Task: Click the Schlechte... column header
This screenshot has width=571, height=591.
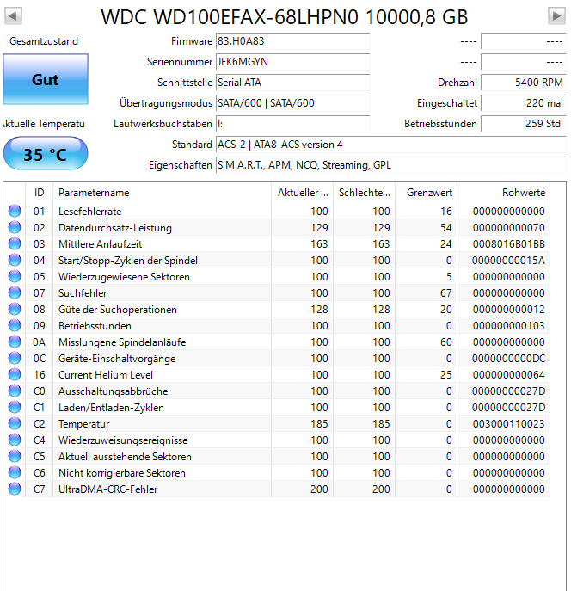Action: [365, 193]
